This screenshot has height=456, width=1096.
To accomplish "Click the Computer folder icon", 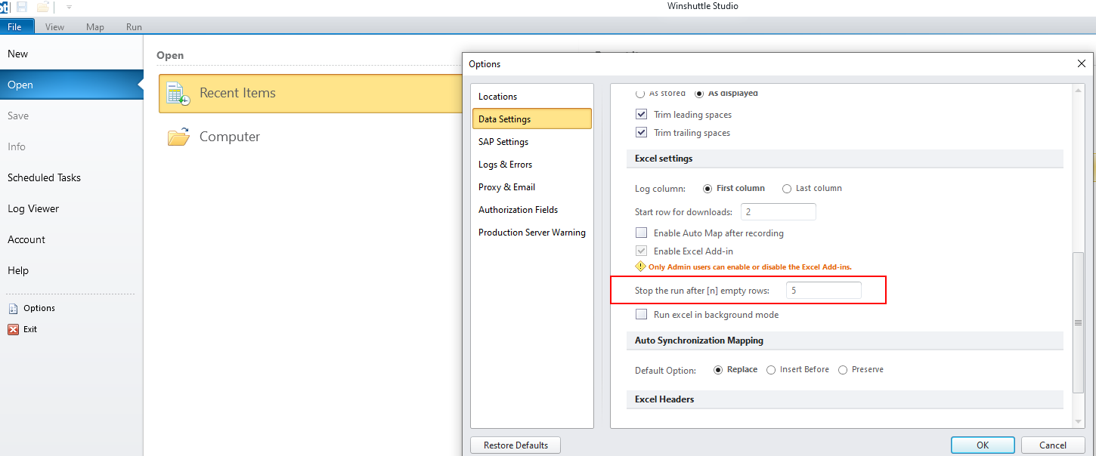I will (178, 137).
